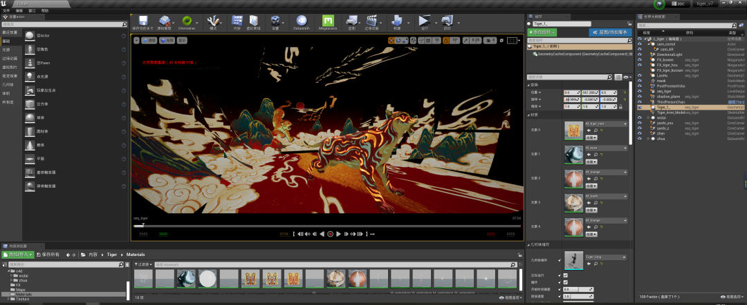The image size is (747, 305).
Task: Click the Source Control toolbar icon
Action: tap(165, 21)
